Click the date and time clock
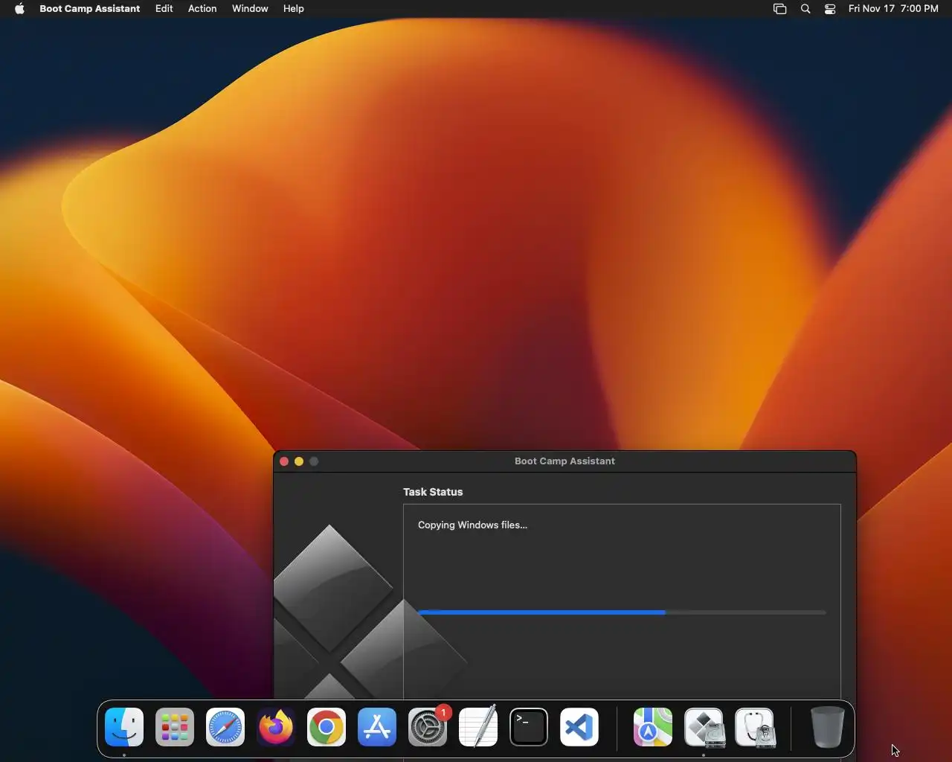Image resolution: width=952 pixels, height=762 pixels. [x=893, y=9]
